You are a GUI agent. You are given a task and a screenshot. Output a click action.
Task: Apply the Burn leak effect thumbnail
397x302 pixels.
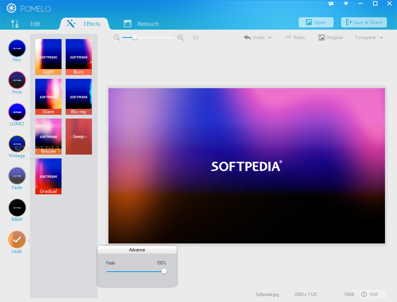(79, 57)
